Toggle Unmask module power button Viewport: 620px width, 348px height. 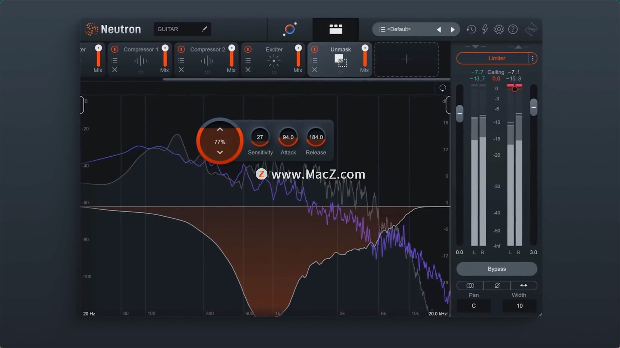[314, 49]
